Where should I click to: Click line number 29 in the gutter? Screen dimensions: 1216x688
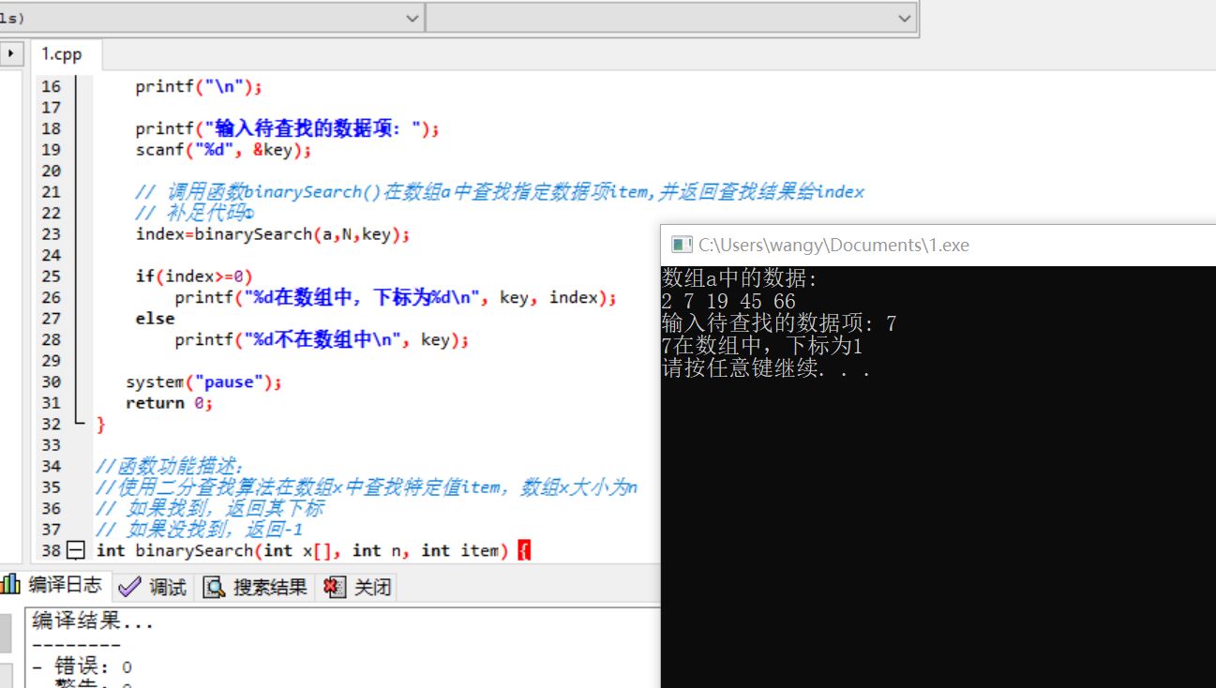(51, 361)
